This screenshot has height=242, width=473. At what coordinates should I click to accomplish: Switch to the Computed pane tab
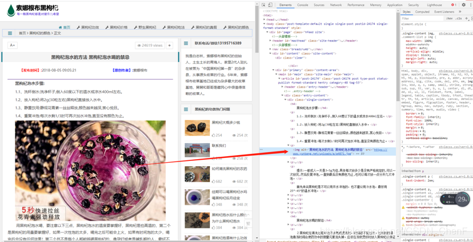tap(422, 12)
